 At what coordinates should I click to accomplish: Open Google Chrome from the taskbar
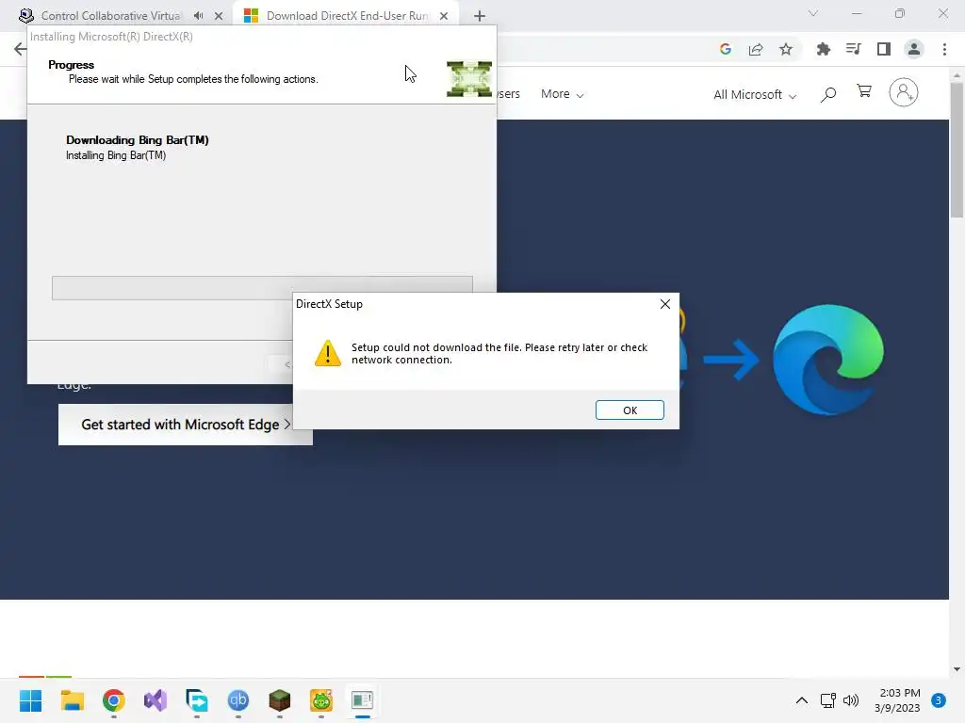(114, 700)
